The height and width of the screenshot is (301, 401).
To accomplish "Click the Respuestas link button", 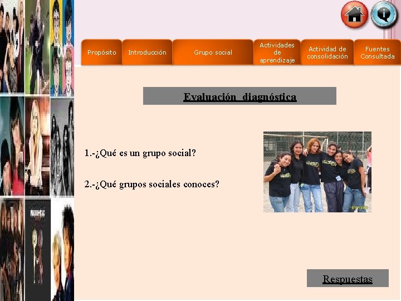I will (x=348, y=278).
